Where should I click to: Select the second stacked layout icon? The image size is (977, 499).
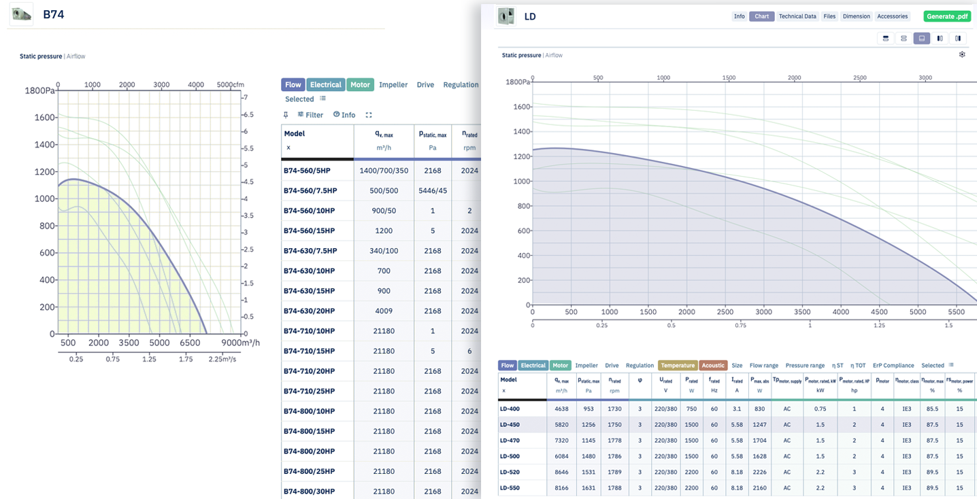(904, 38)
